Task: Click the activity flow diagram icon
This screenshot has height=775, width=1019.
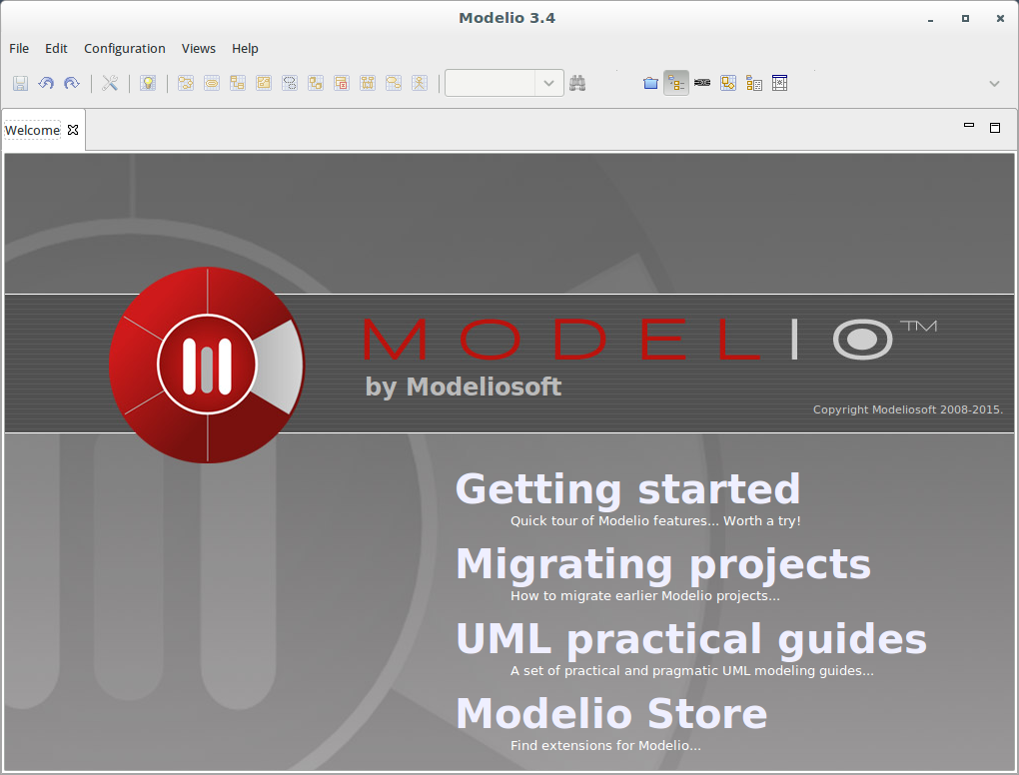Action: [x=186, y=83]
